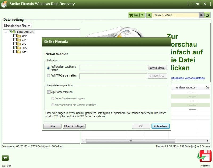Check the BMP folder checkbox
This screenshot has height=168, width=213.
[15, 36]
